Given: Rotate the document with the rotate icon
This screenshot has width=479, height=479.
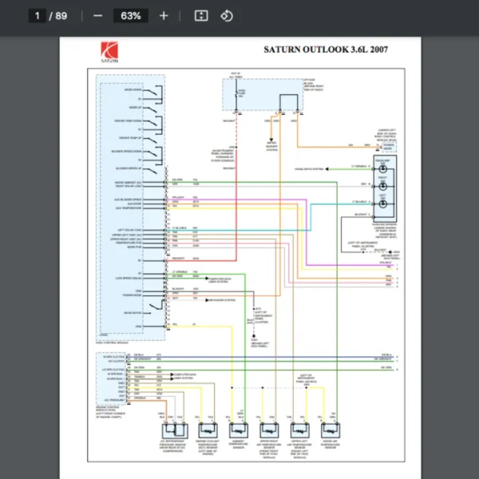Looking at the screenshot, I should (227, 16).
